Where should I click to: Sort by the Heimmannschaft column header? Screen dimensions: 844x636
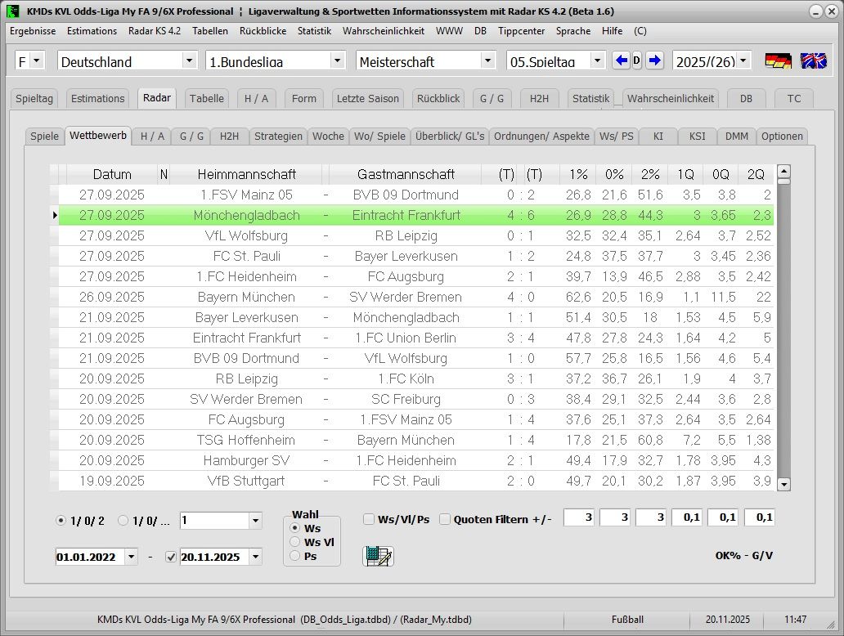(246, 174)
